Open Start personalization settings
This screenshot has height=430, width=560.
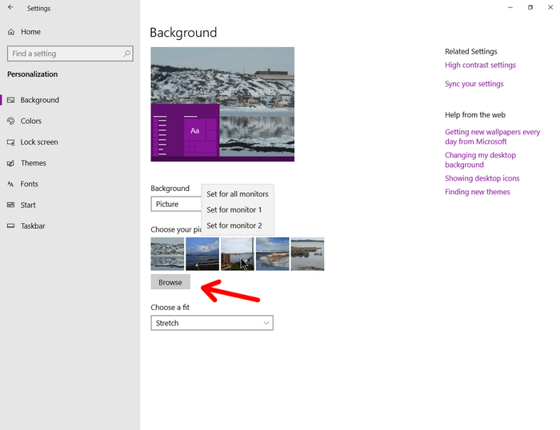click(x=70, y=205)
